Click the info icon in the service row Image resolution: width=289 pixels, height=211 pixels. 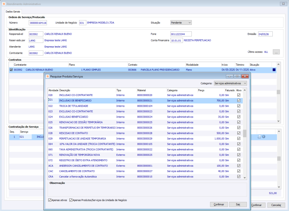[x=264, y=137]
